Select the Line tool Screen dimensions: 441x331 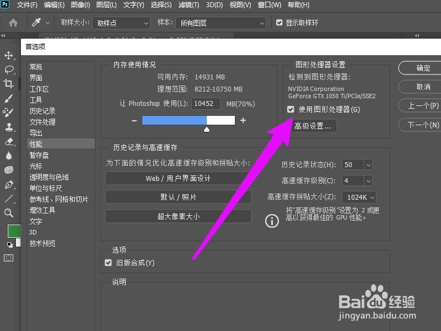pos(9,199)
